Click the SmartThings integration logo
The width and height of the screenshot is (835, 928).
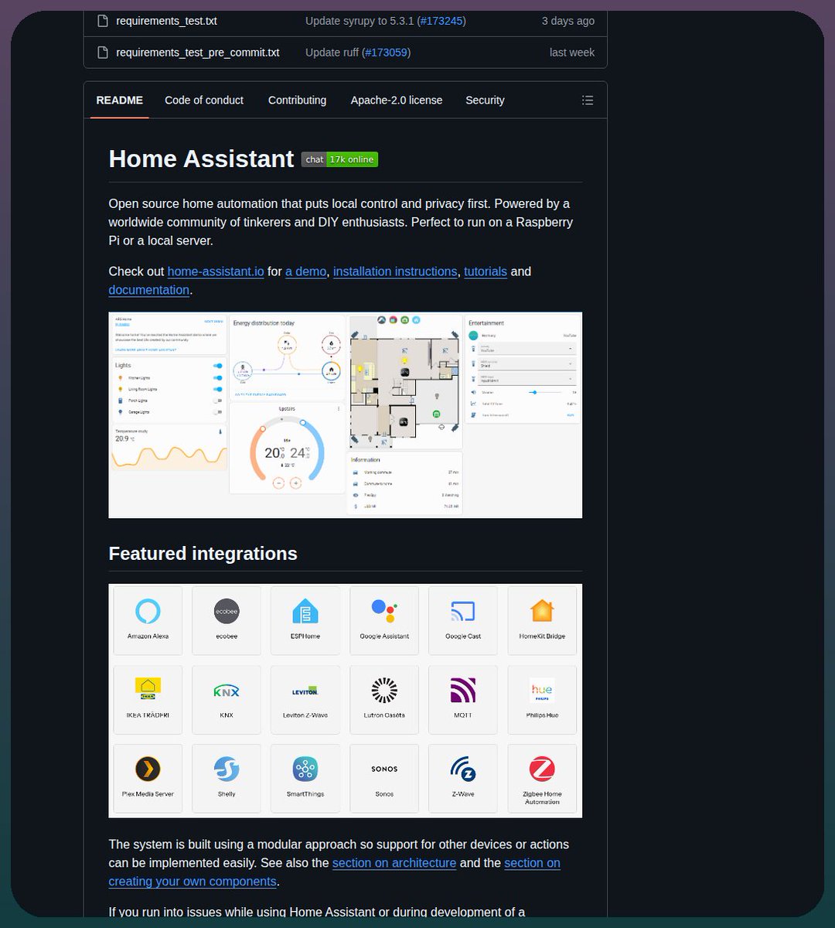click(x=305, y=769)
